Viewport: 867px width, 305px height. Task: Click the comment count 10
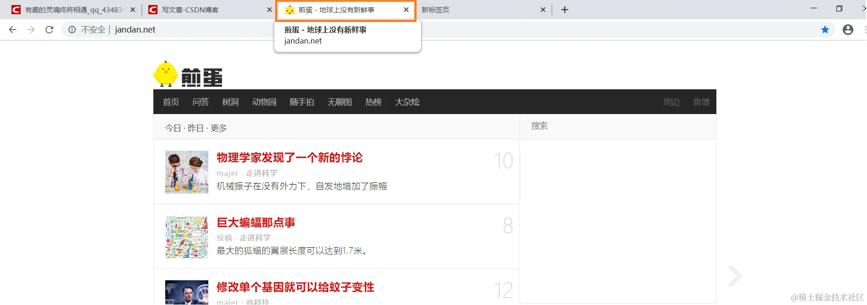coord(503,161)
